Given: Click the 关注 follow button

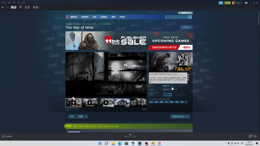Looking at the screenshot, I should pos(71,116).
